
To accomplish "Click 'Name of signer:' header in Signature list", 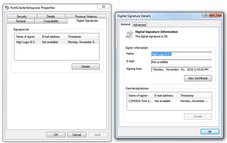I will click(28, 36).
